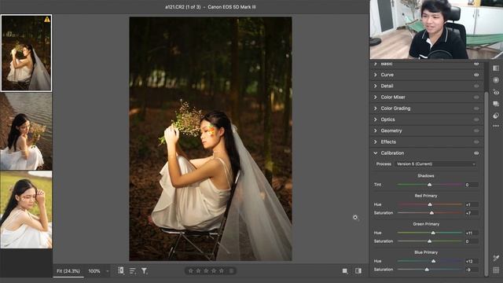Image resolution: width=503 pixels, height=283 pixels.
Task: Toggle Curve panel visibility eye
Action: pos(476,75)
